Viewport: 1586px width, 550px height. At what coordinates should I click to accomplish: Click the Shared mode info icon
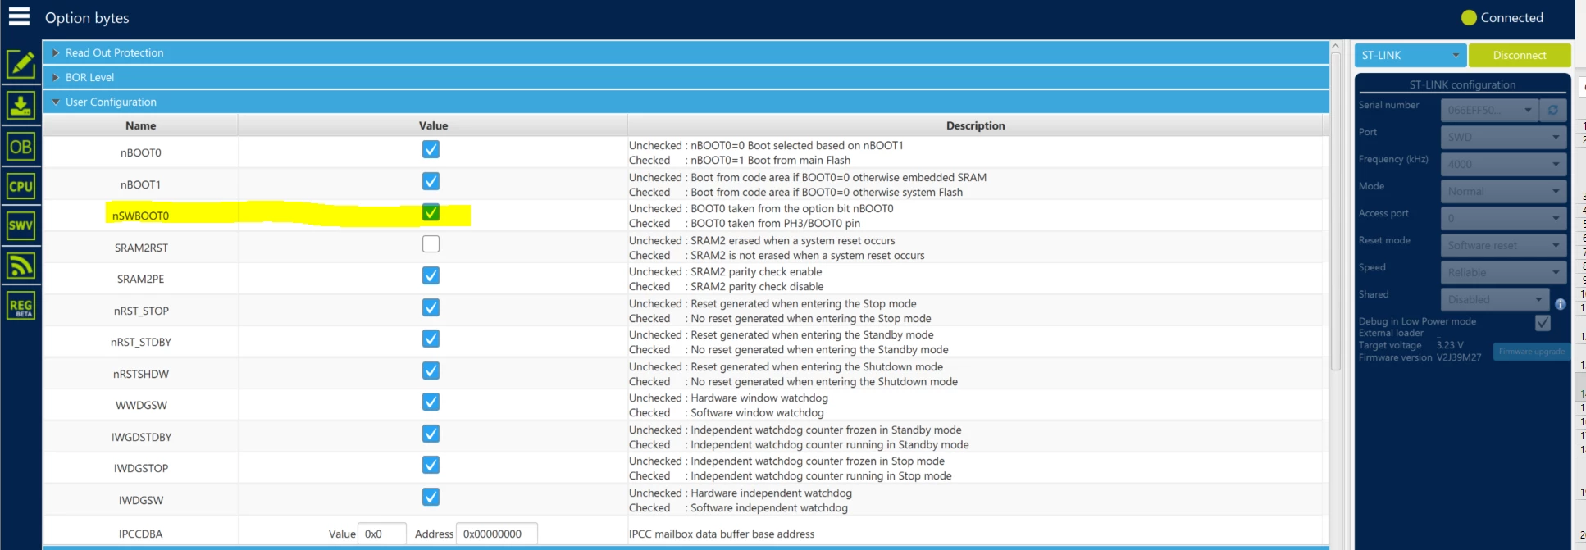(1561, 304)
